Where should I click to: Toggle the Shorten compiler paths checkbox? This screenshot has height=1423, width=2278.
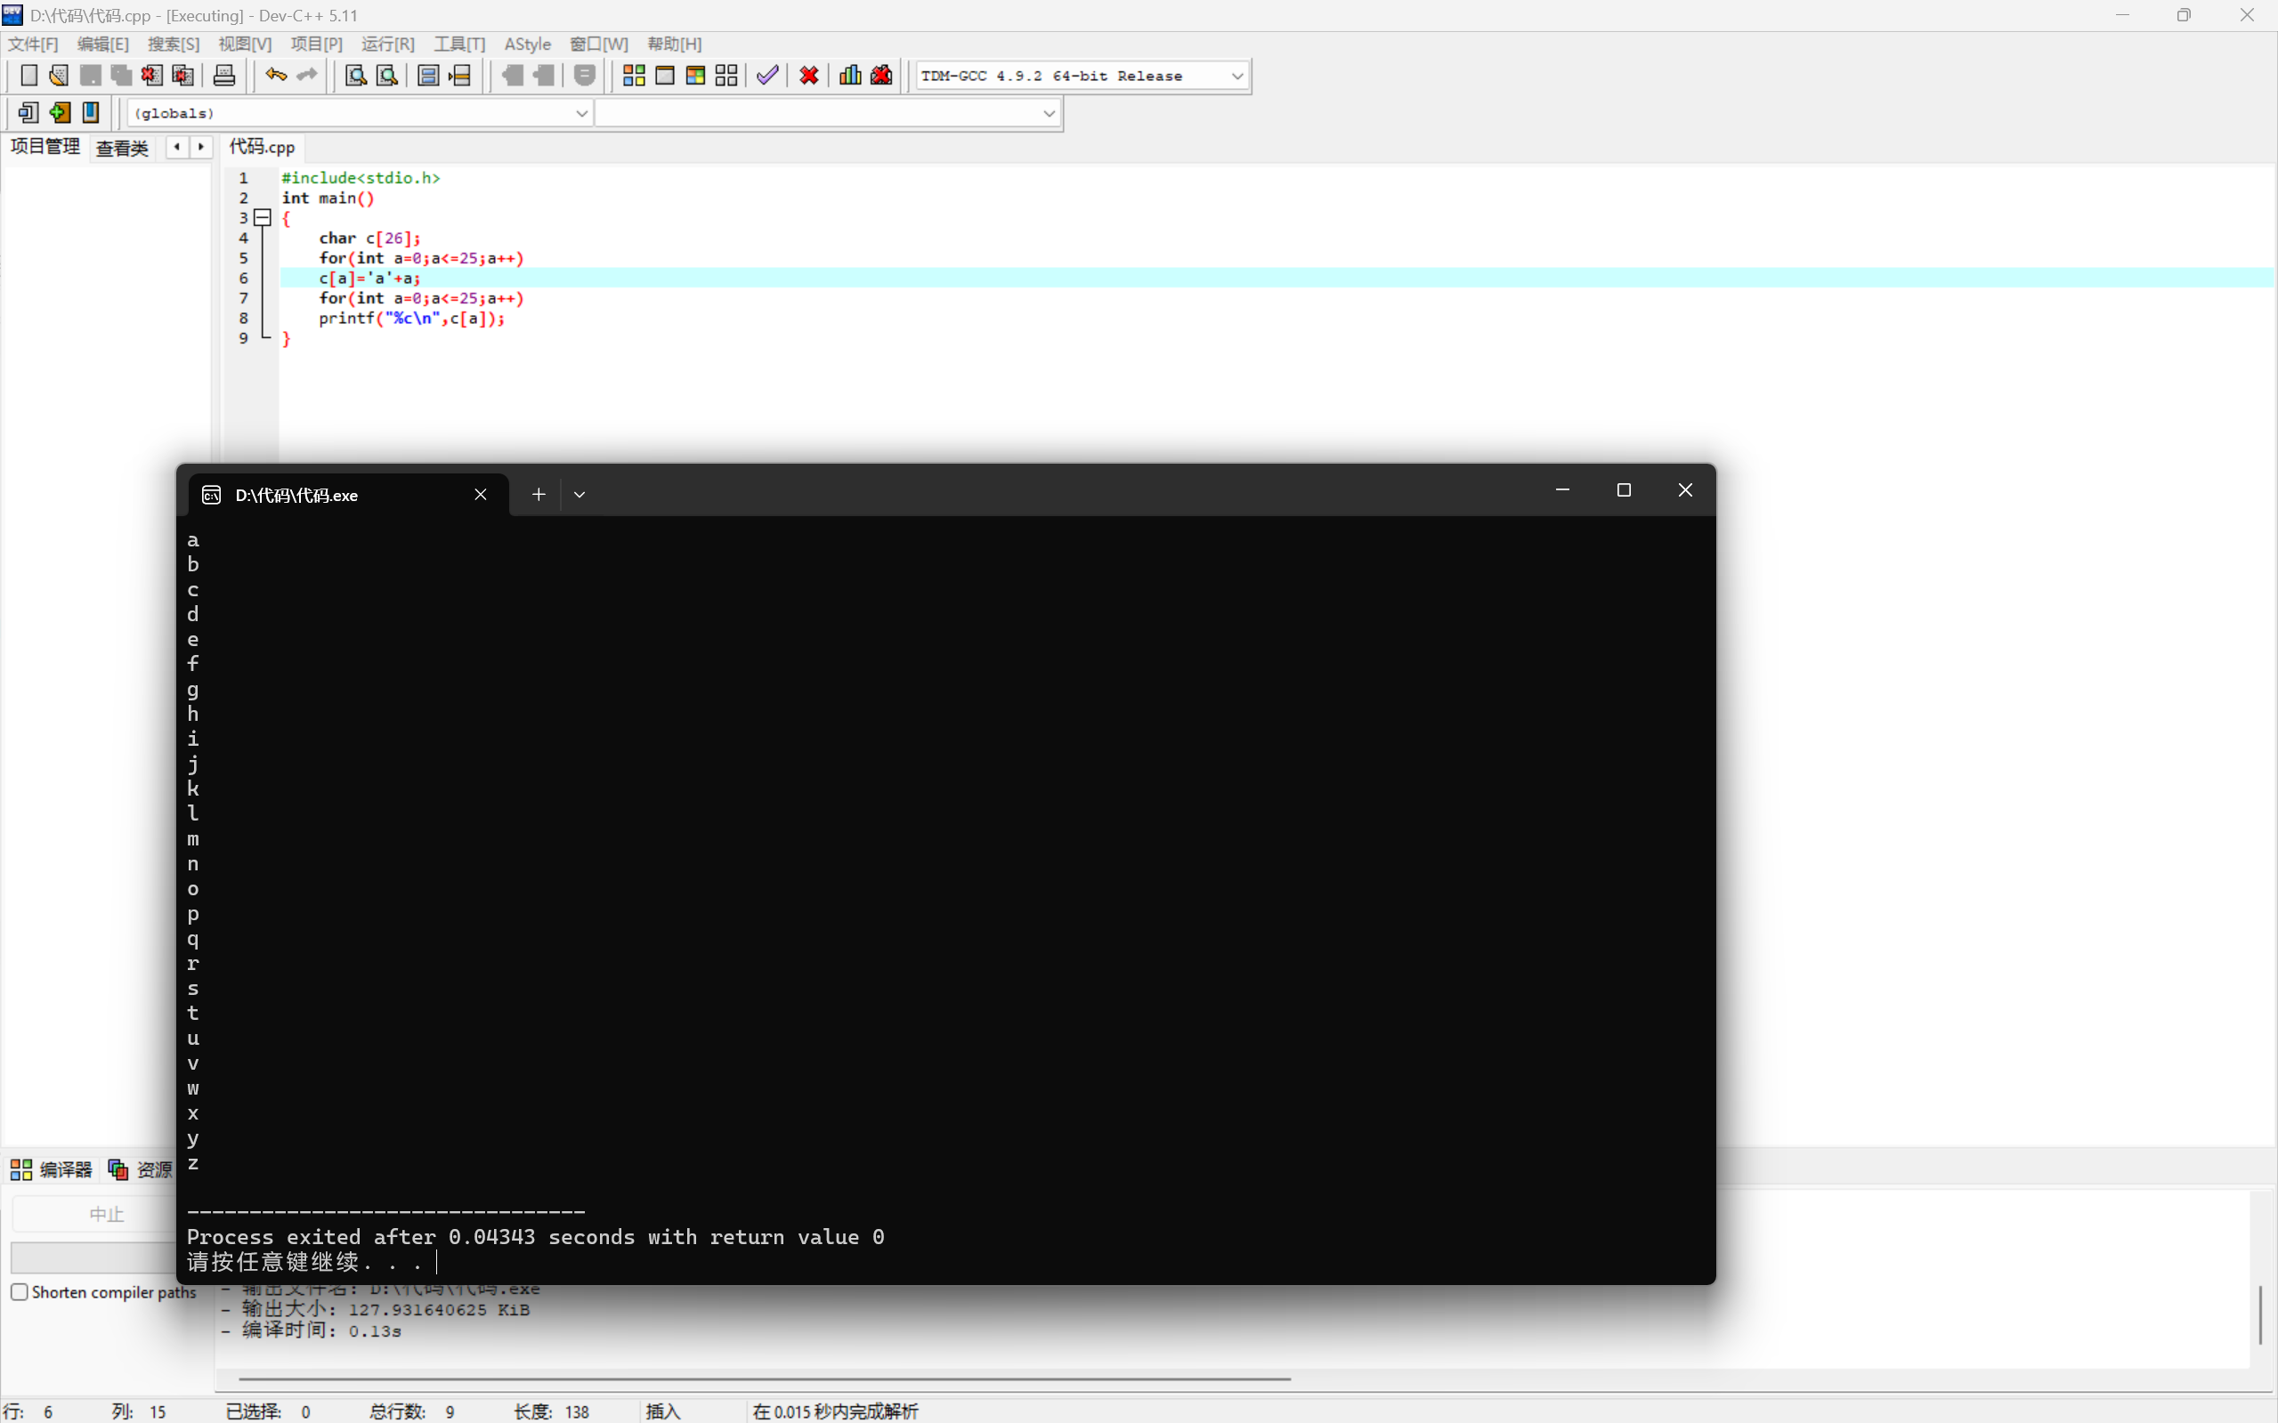[x=20, y=1292]
